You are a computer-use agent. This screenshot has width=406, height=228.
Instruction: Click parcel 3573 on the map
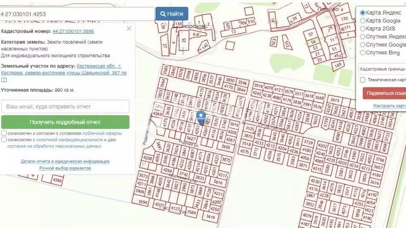pyautogui.click(x=143, y=176)
